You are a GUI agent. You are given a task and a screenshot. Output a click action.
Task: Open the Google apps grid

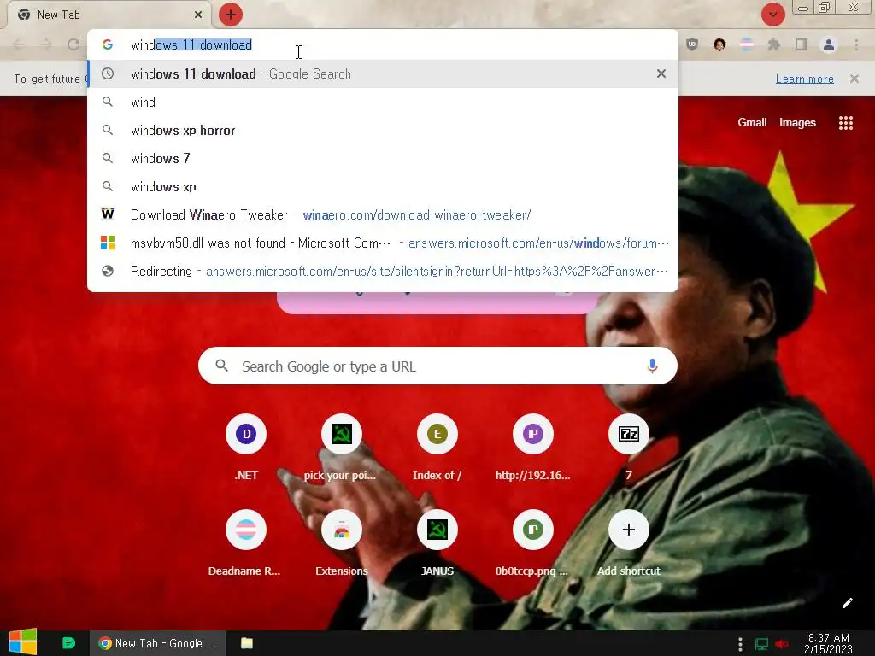click(x=846, y=123)
